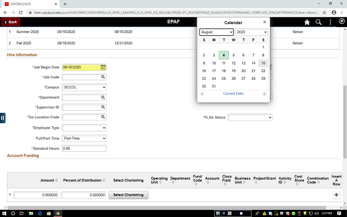Screen dimensions: 347x217
Task: Open the Job Begin Date calendar picker icon
Action: click(x=103, y=67)
